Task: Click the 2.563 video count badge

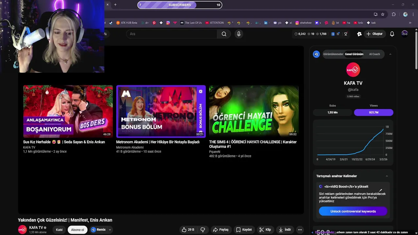Action: pos(353,97)
